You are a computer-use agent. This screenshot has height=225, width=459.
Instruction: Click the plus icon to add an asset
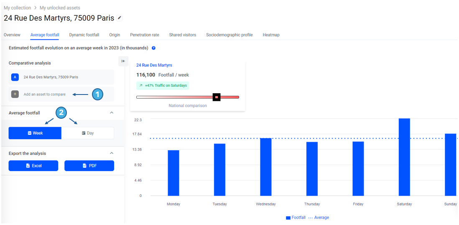click(15, 94)
